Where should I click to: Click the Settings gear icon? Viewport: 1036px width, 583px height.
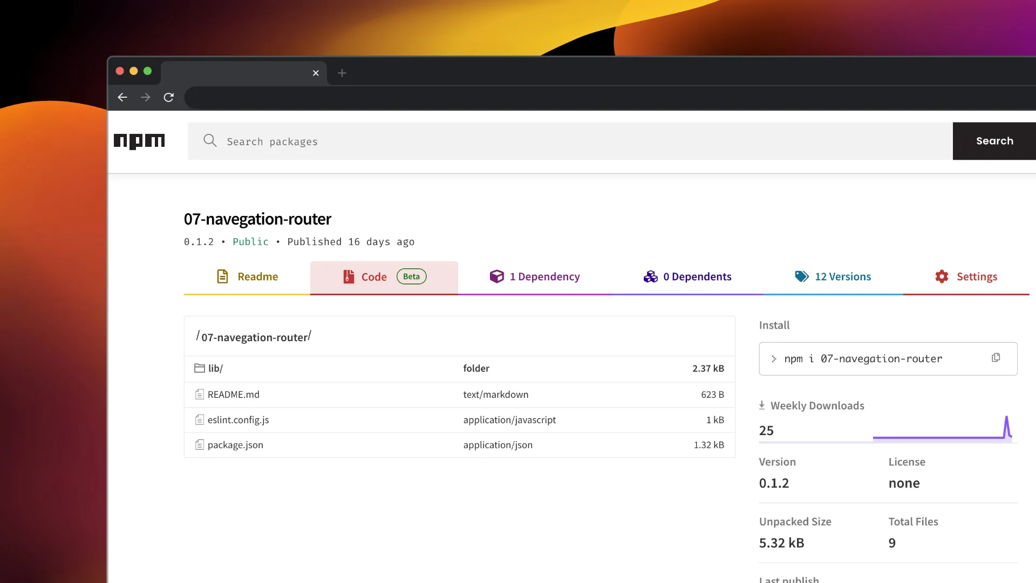pyautogui.click(x=942, y=276)
